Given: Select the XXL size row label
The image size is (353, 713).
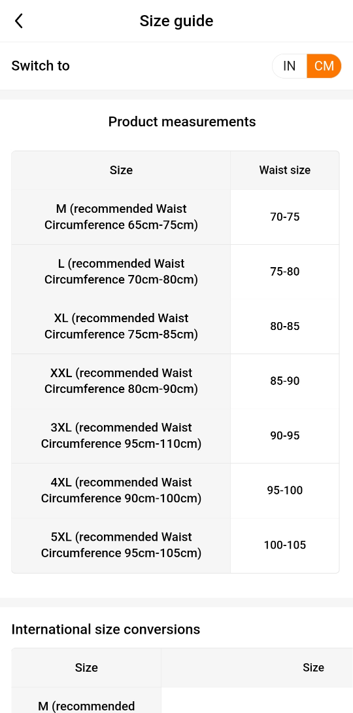Looking at the screenshot, I should (121, 381).
